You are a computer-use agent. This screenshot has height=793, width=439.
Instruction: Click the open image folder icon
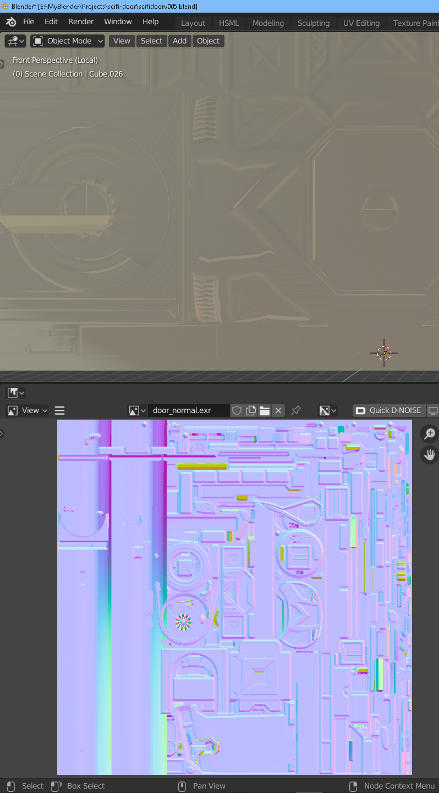(x=265, y=410)
